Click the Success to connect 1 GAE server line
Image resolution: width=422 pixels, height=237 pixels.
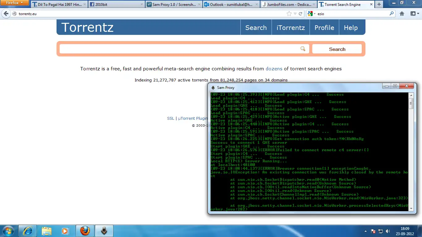tap(249, 143)
